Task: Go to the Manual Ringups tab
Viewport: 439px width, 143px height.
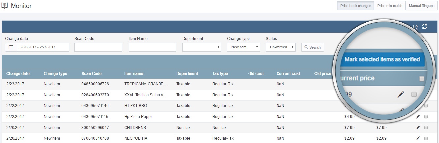Action: 422,6
